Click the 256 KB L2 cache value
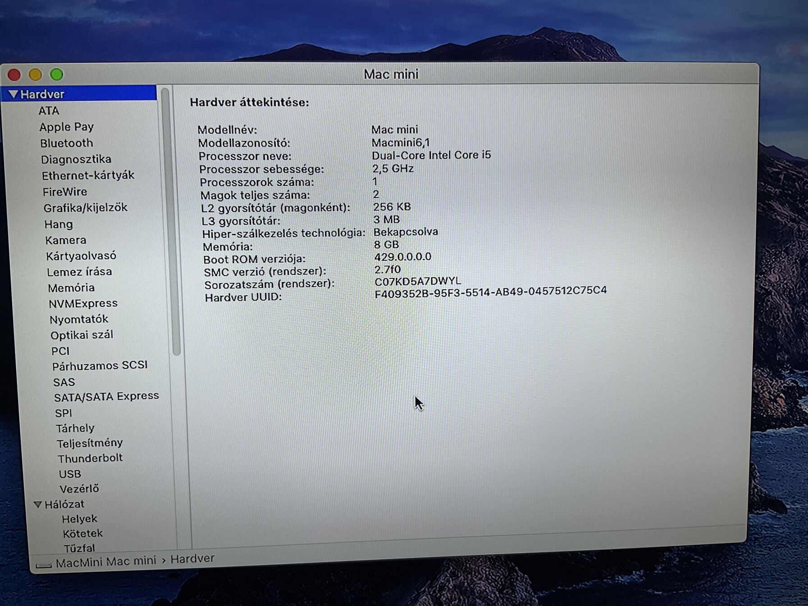 click(x=392, y=207)
